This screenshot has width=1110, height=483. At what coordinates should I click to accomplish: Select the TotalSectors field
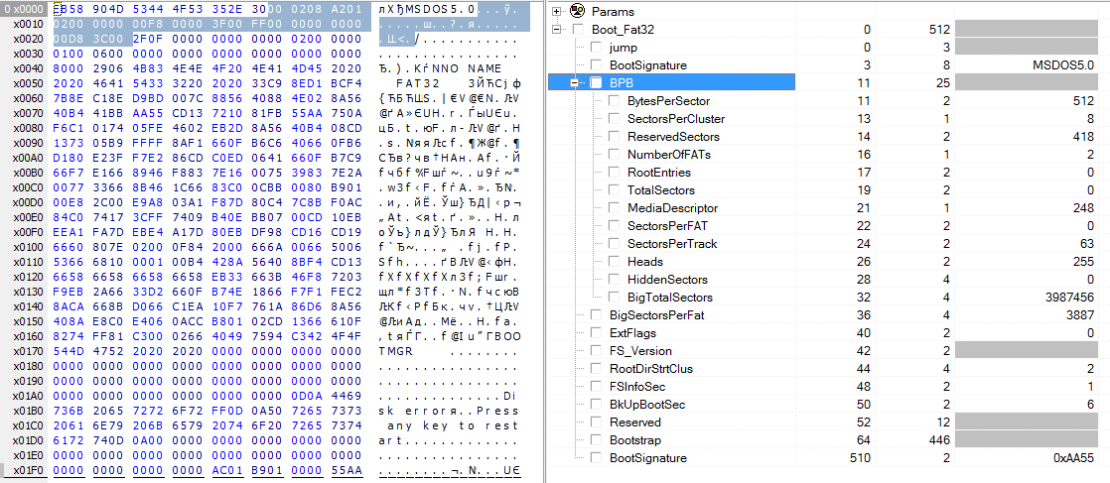[661, 190]
